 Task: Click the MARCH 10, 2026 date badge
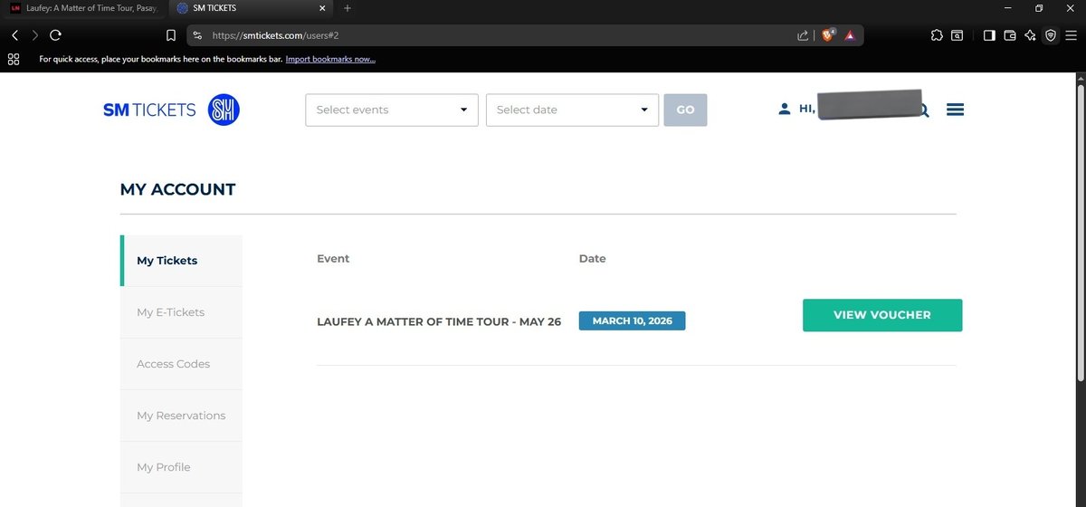(632, 320)
